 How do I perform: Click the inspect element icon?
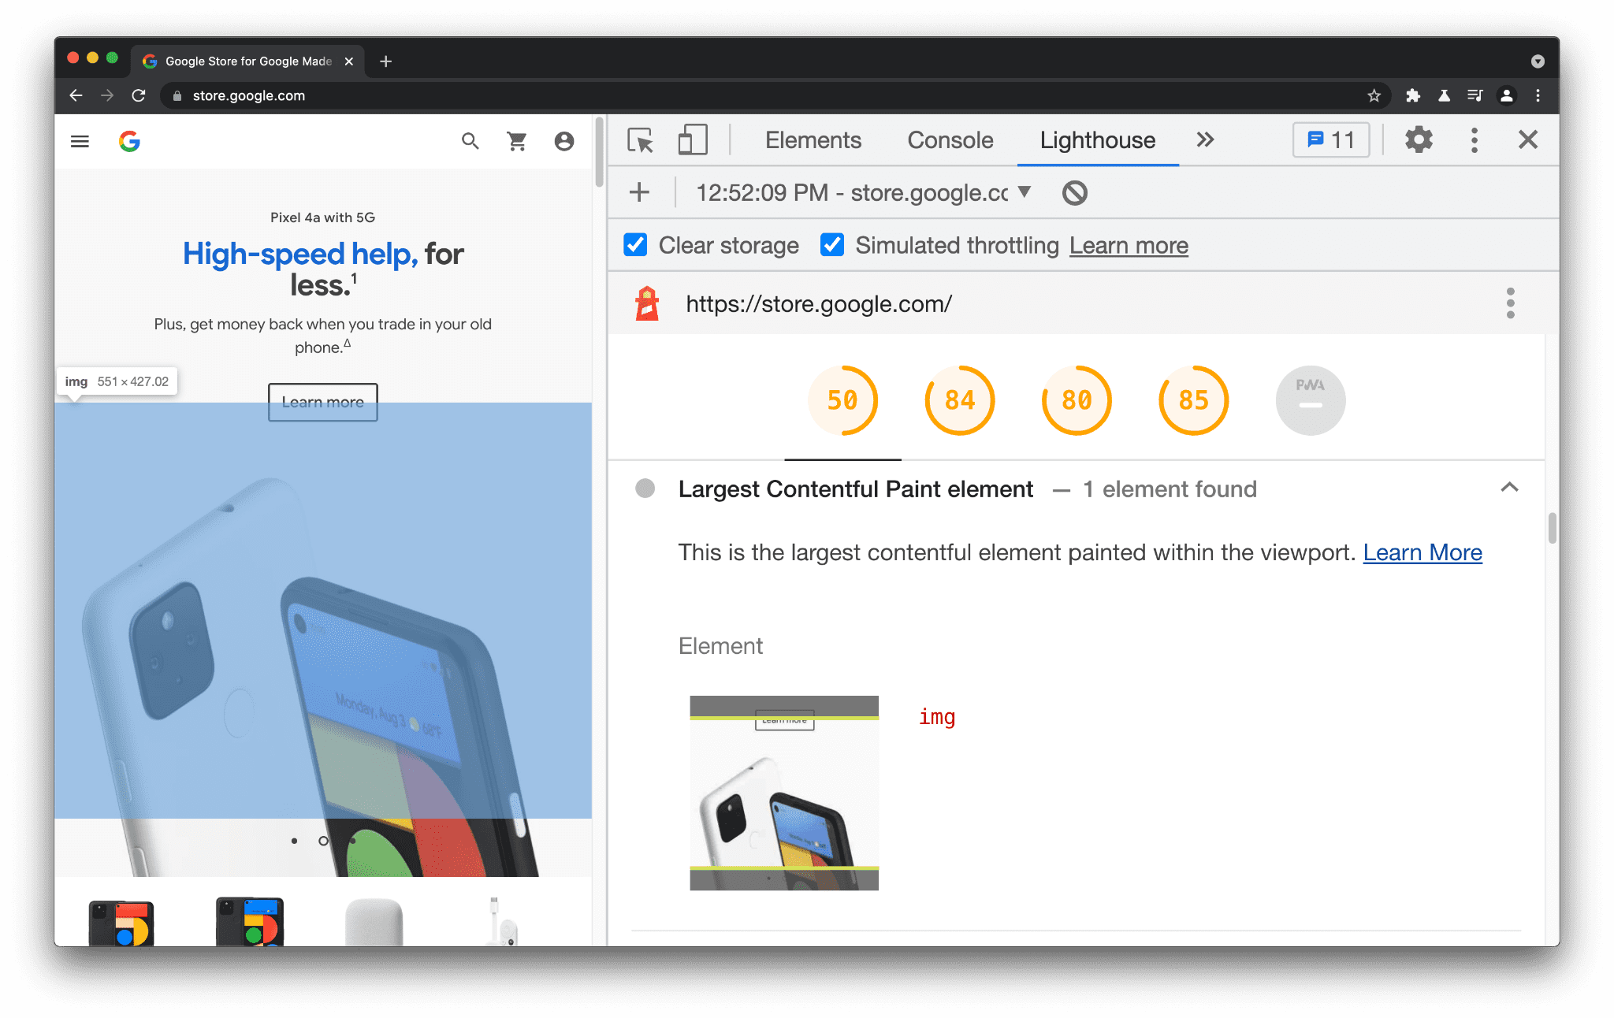pyautogui.click(x=641, y=141)
